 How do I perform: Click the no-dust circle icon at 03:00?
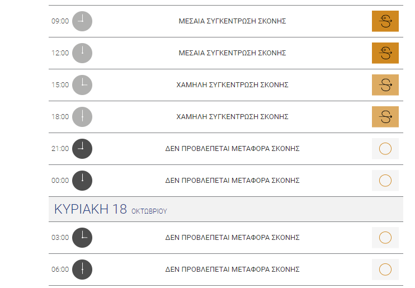[x=385, y=238]
